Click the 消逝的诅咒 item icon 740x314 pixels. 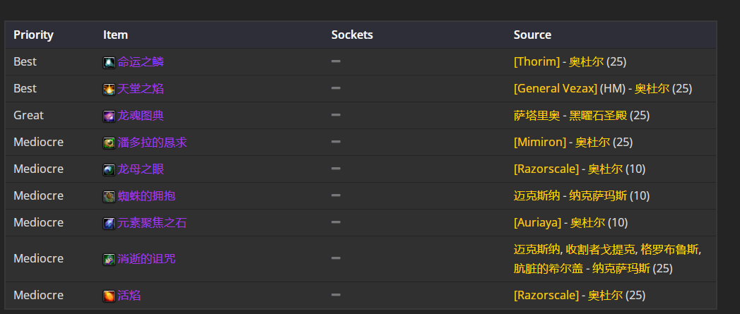pyautogui.click(x=109, y=259)
